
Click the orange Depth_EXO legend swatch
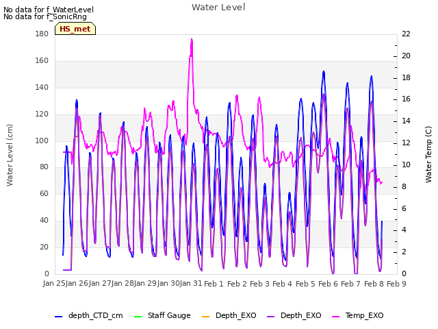pos(205,317)
